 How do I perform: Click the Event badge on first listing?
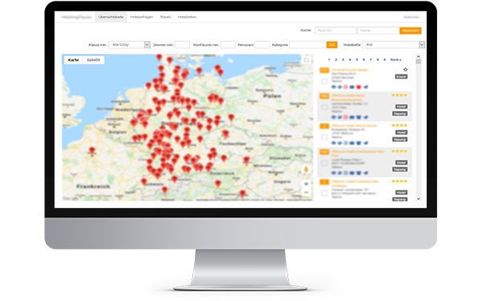point(401,76)
